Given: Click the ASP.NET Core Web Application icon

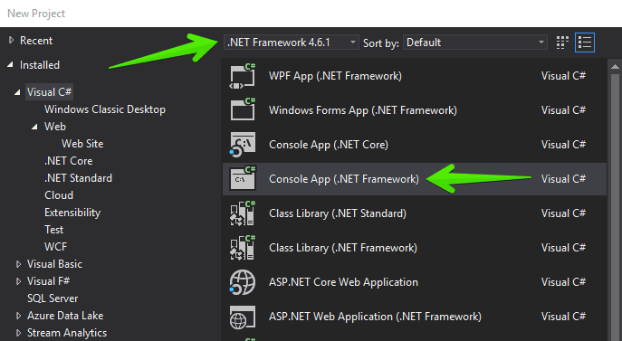Looking at the screenshot, I should [243, 282].
